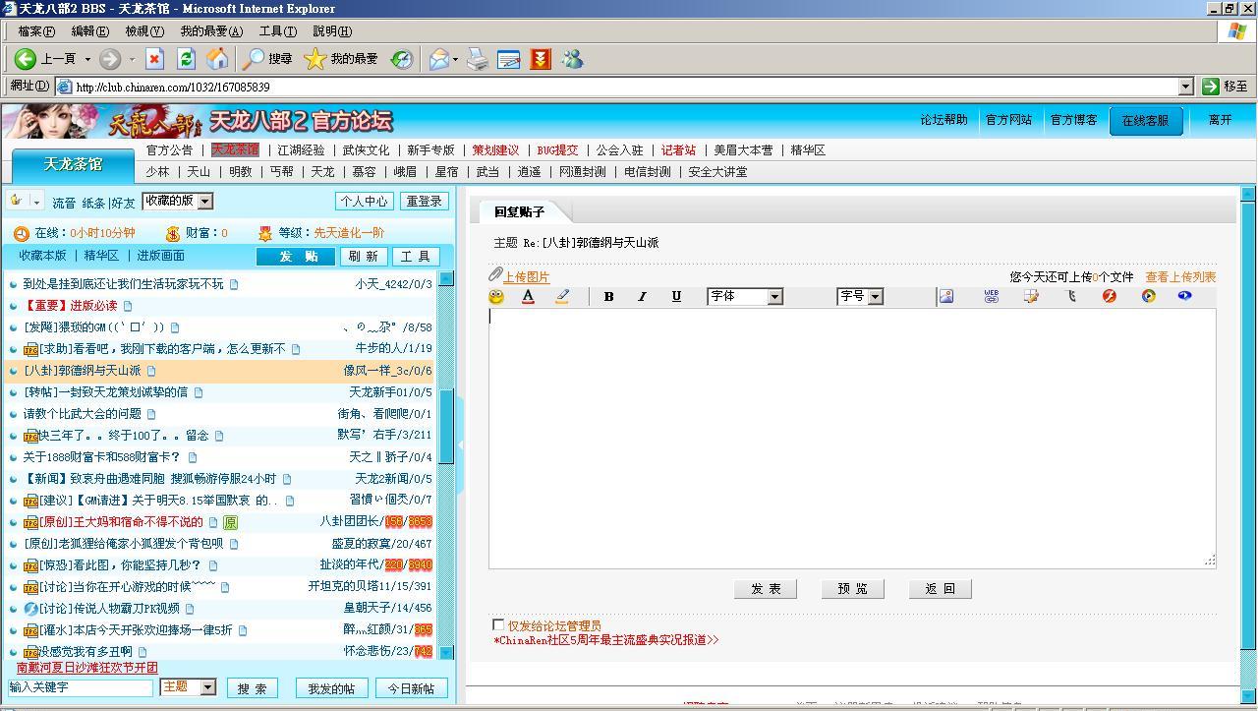Click the IE Stop (red X) icon
Viewport: 1258px width, 711px height.
[x=154, y=59]
